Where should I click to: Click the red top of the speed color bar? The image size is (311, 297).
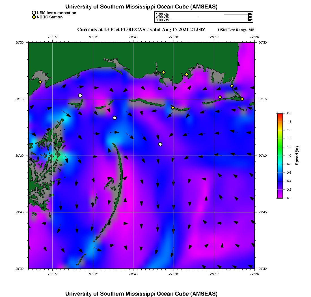click(280, 114)
